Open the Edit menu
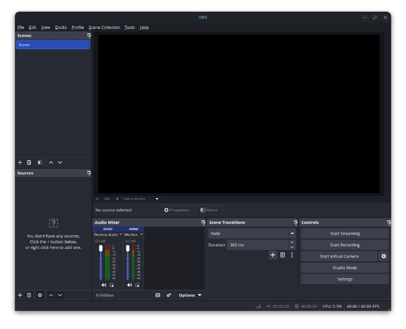The height and width of the screenshot is (329, 406). click(x=32, y=27)
